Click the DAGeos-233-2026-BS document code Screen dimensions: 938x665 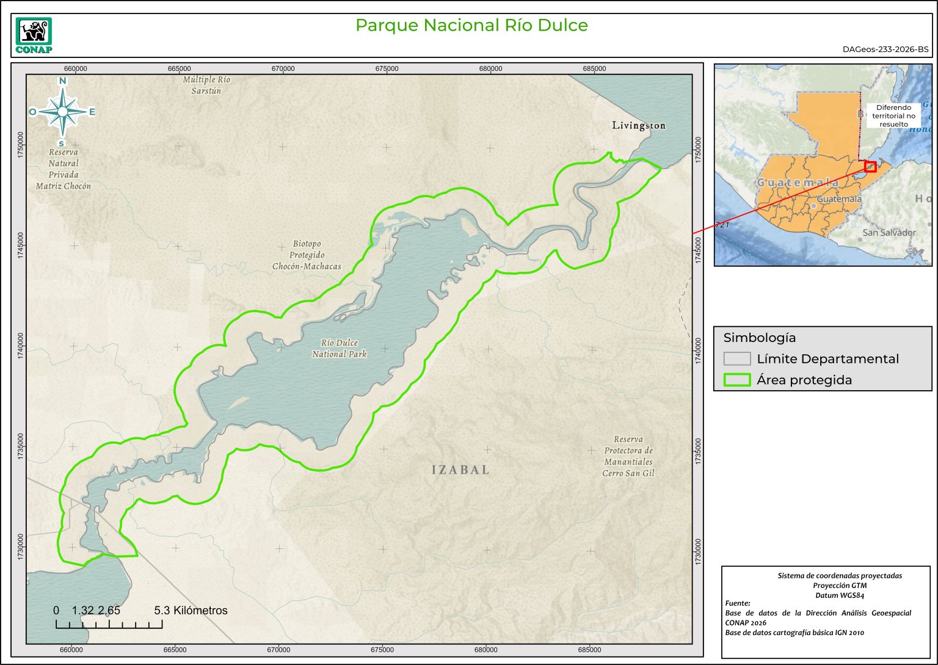(x=885, y=49)
